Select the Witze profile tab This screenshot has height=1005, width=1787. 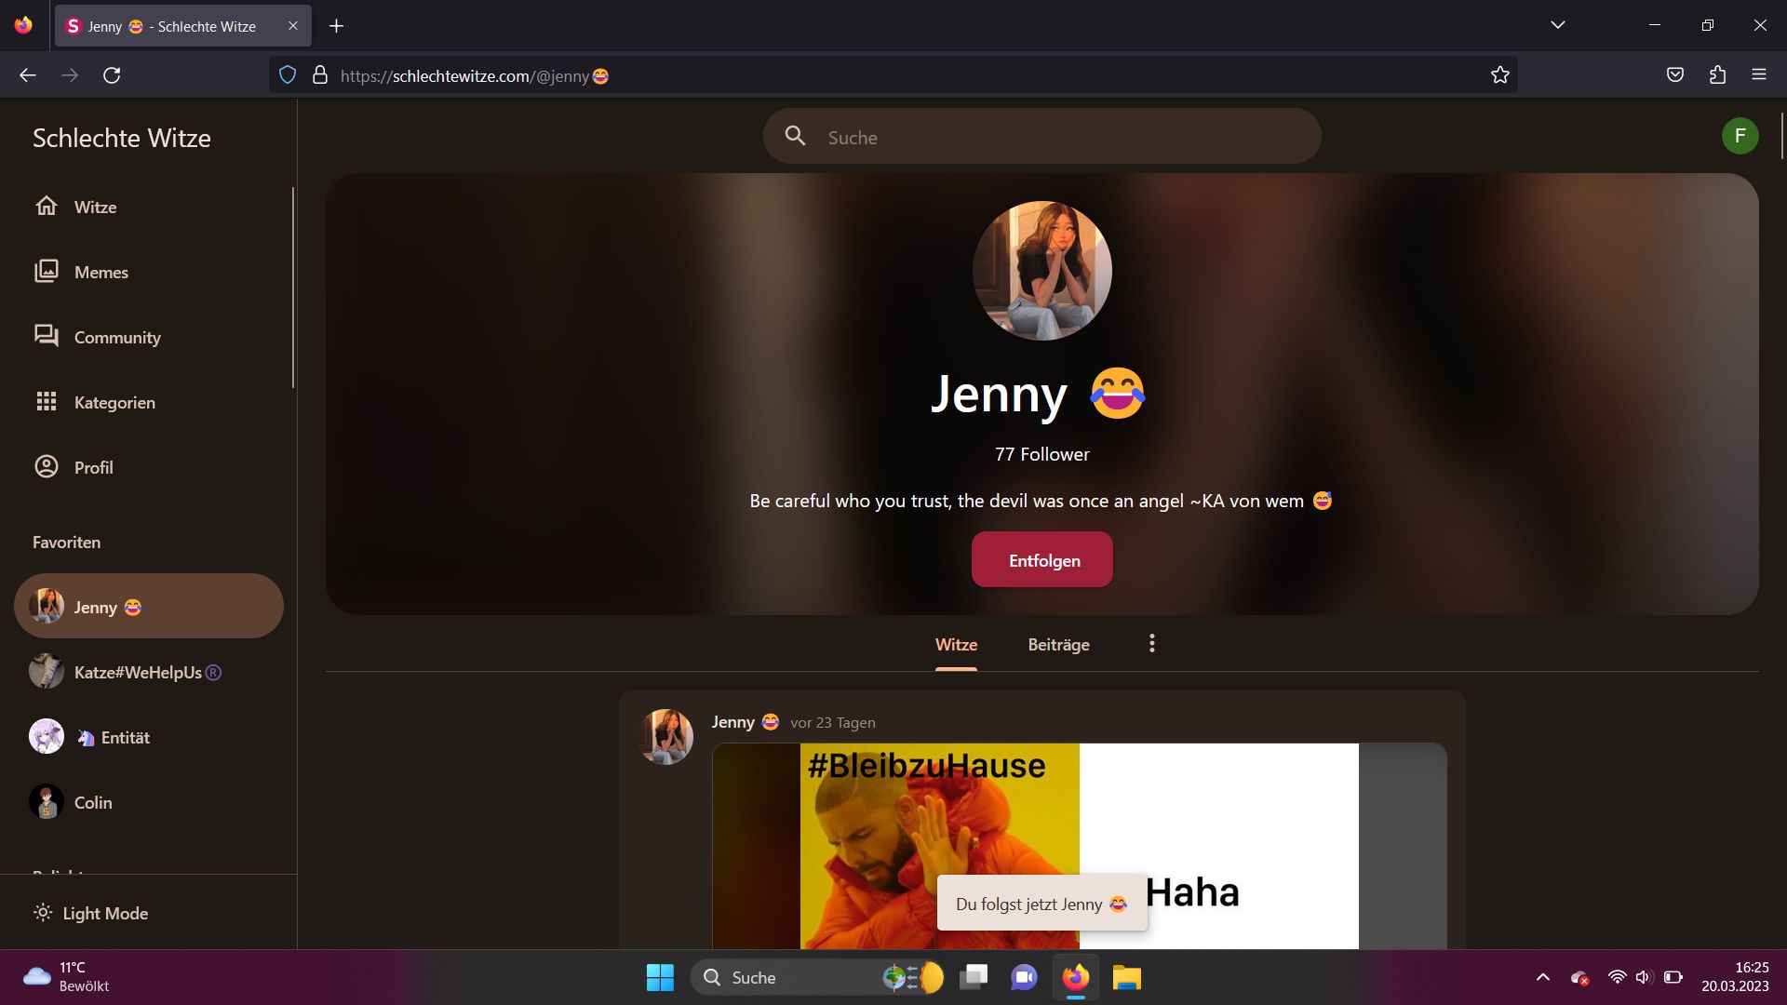956,644
